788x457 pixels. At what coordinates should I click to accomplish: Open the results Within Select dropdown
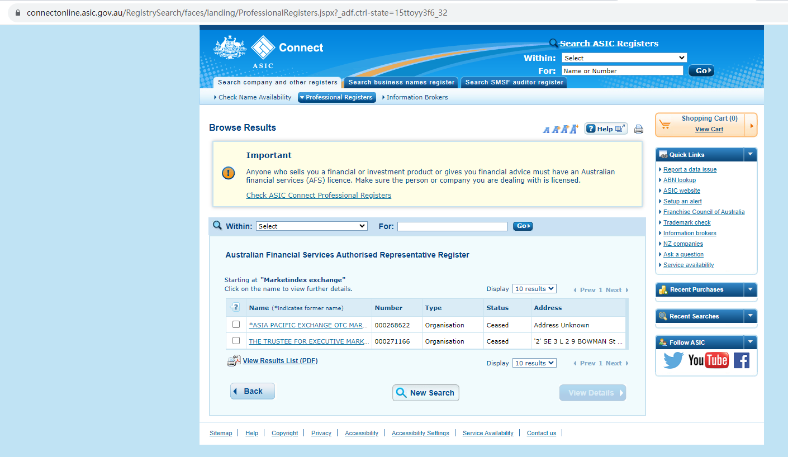point(312,226)
